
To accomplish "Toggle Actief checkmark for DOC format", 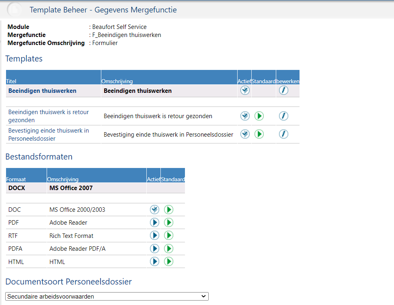I will pos(154,209).
